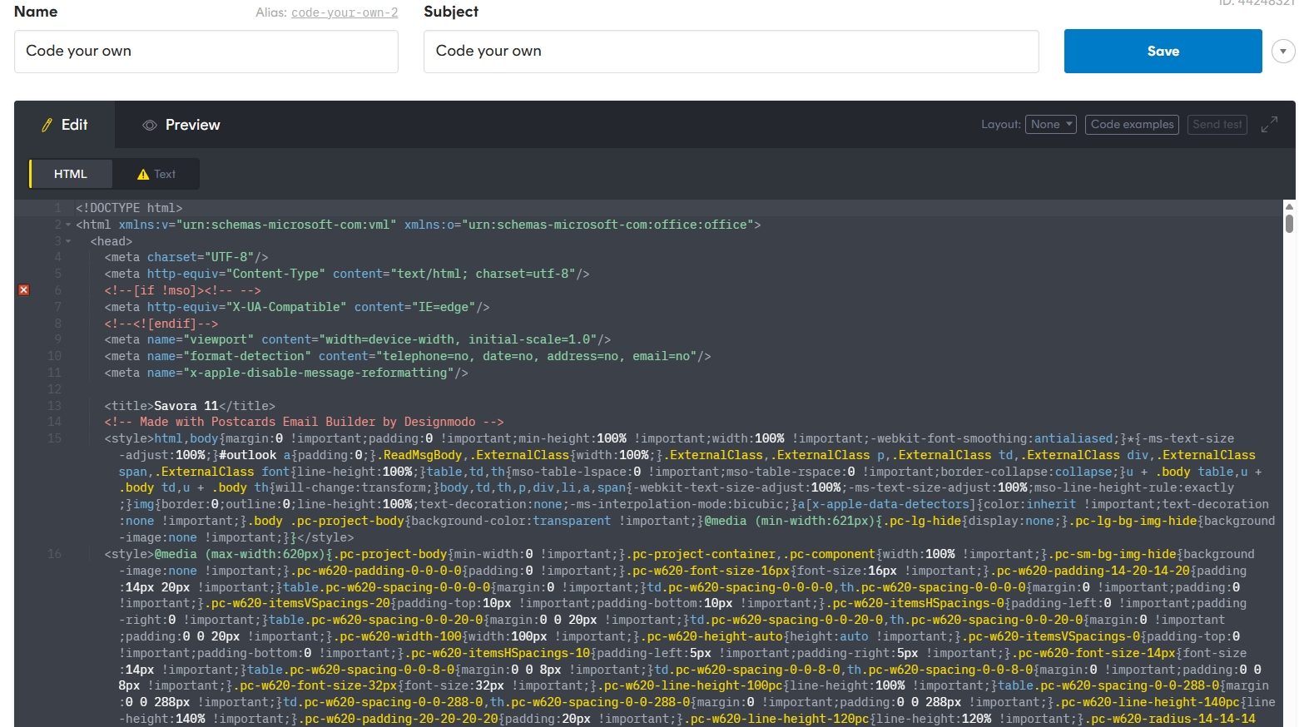Select the Text content tab

[156, 174]
